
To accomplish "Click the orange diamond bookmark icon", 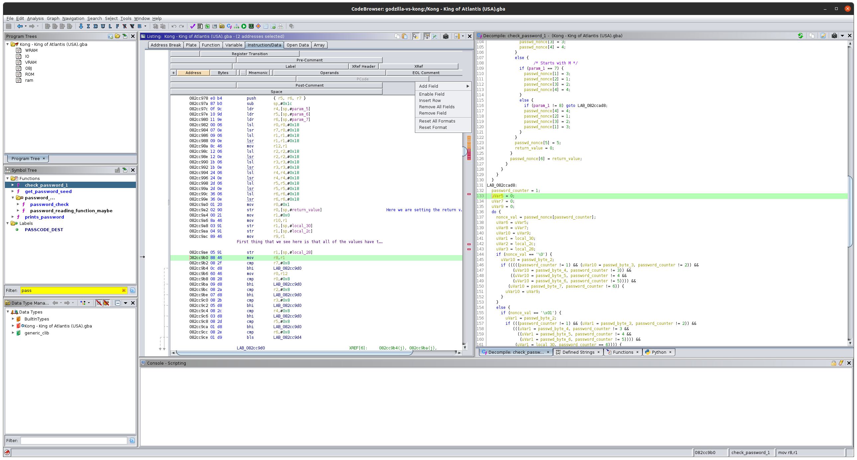I will (258, 26).
